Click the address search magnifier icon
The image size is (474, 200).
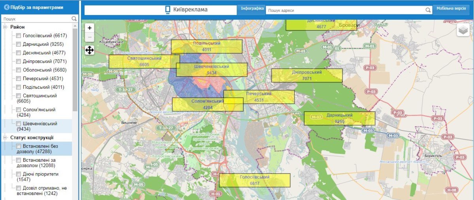pyautogui.click(x=428, y=10)
